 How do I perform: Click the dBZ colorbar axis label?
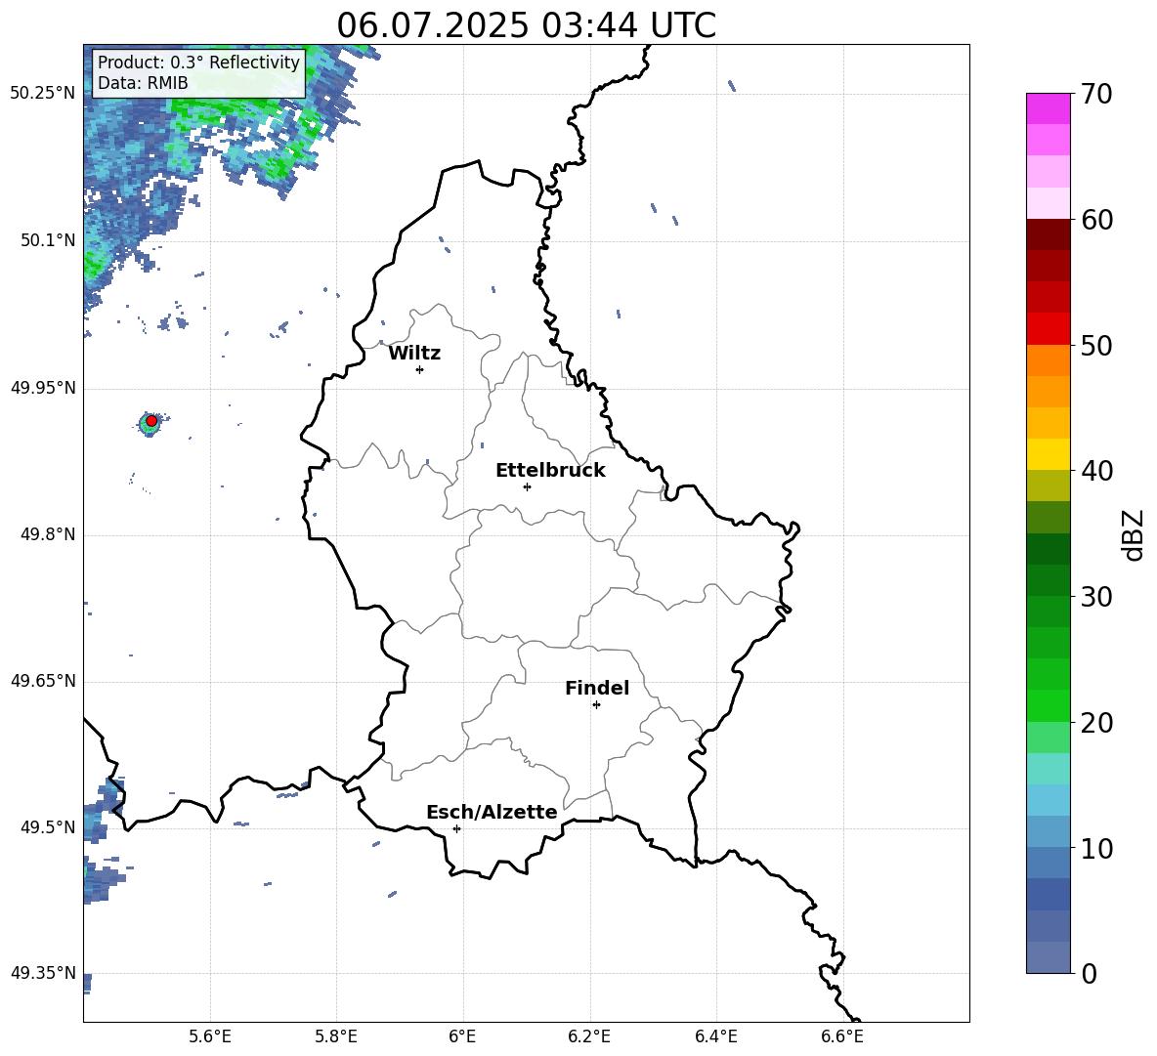tap(1133, 534)
